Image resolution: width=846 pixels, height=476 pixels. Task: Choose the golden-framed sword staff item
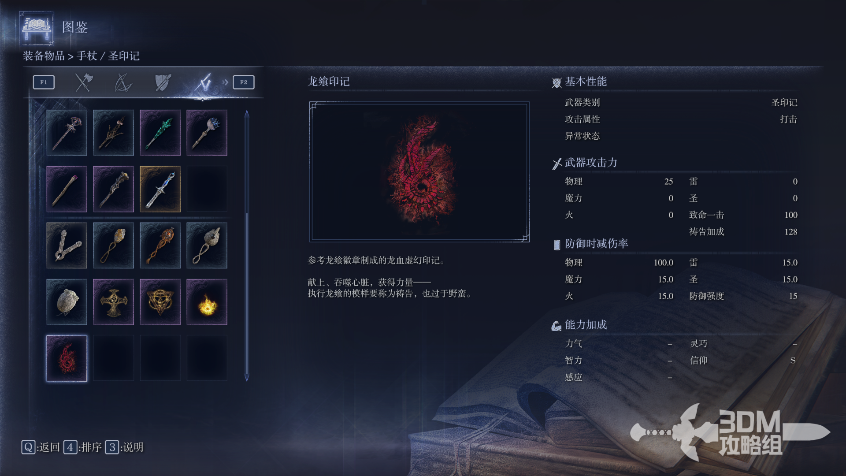point(160,189)
